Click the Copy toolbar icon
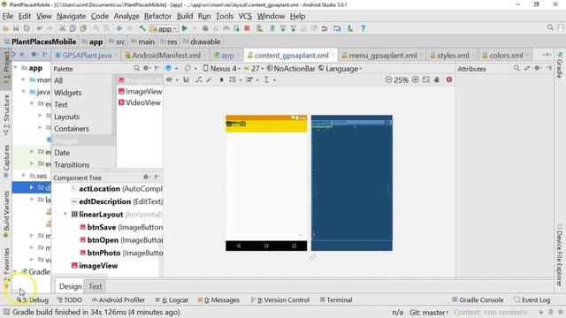This screenshot has width=566, height=318. (73, 28)
